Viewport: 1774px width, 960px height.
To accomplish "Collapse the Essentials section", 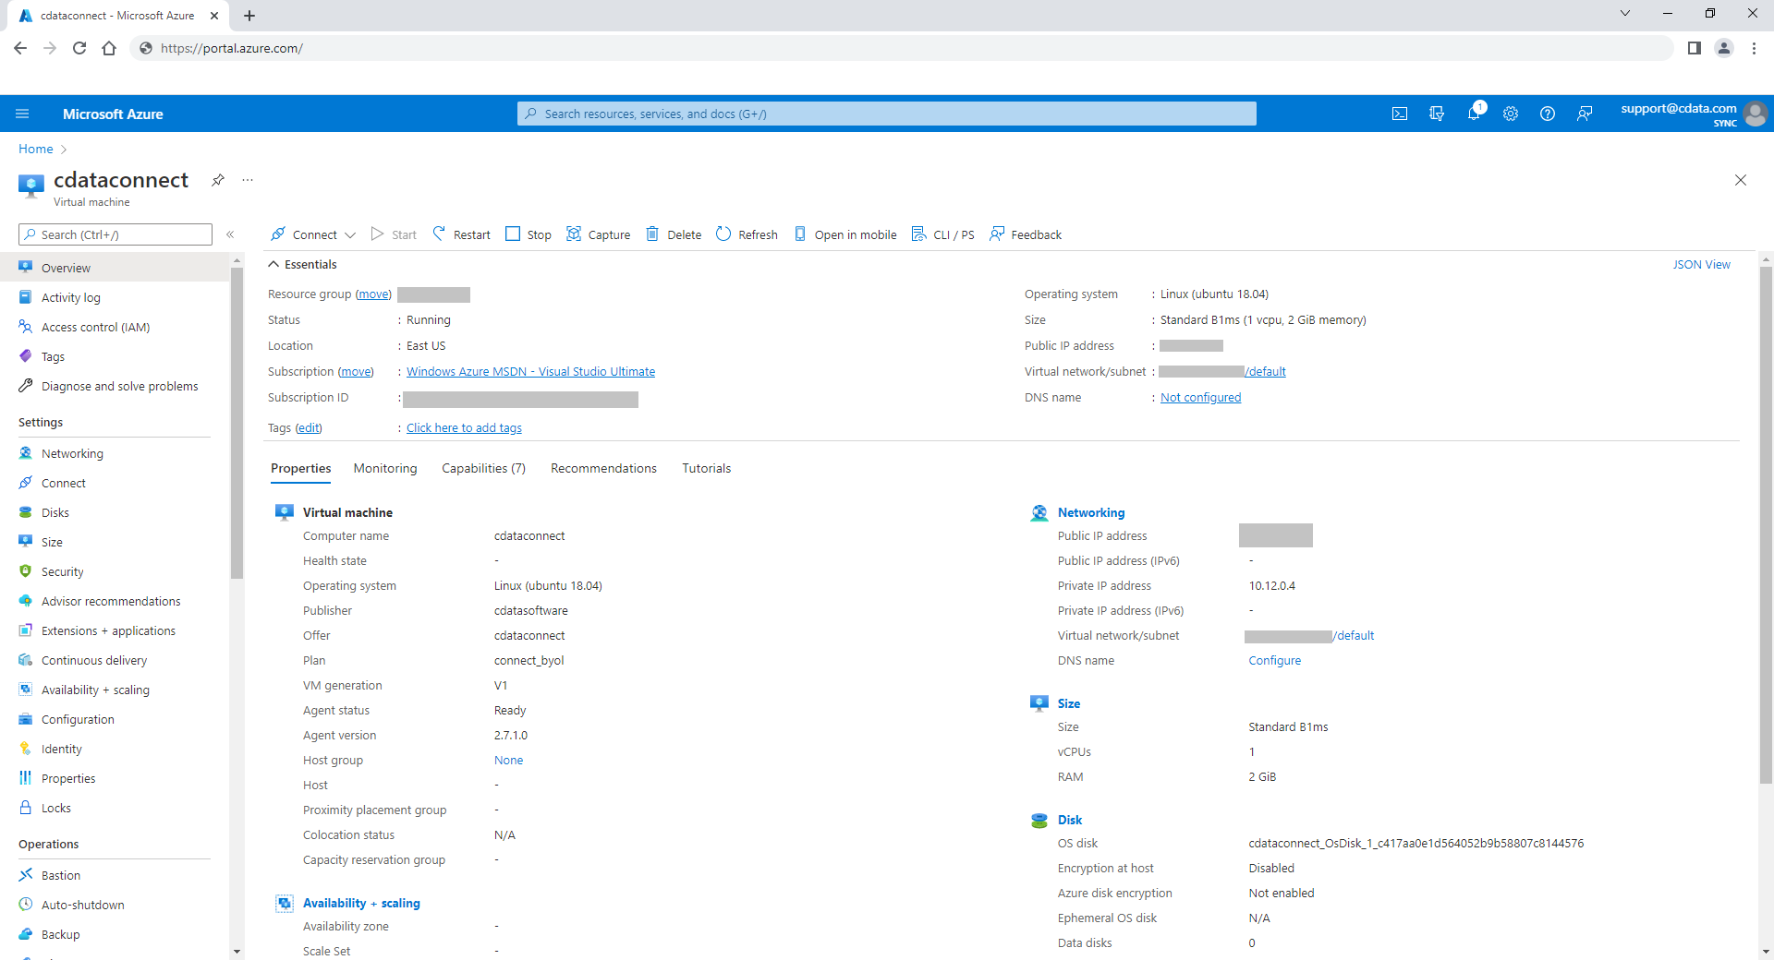I will click(x=274, y=264).
